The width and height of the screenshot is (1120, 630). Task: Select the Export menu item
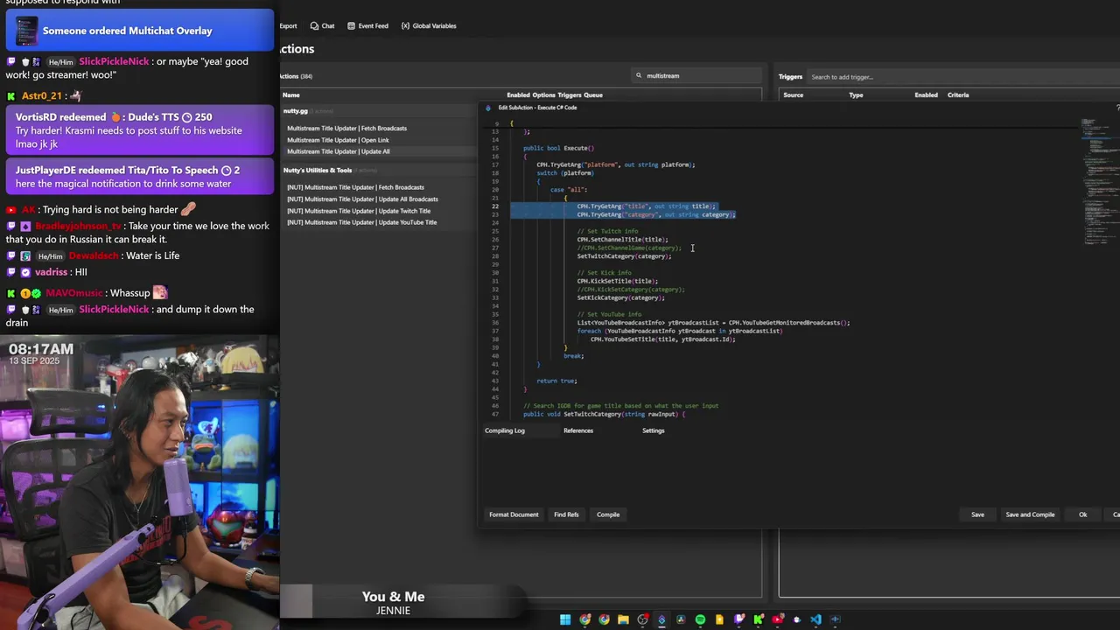[x=288, y=25]
